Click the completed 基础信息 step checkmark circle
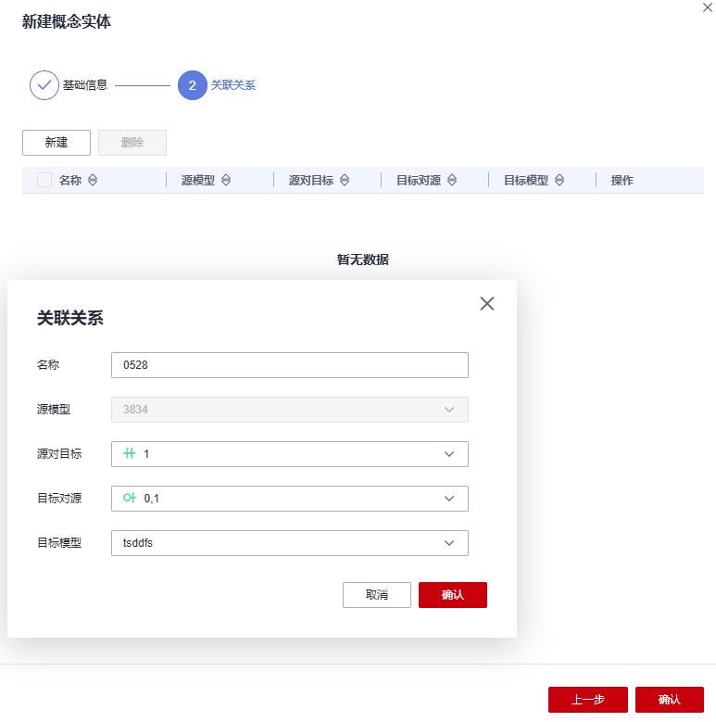 [44, 85]
